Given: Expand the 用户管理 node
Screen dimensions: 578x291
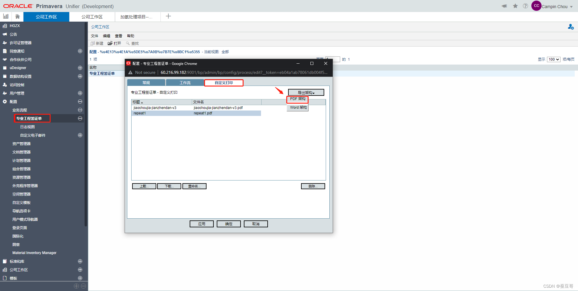Looking at the screenshot, I should point(80,93).
